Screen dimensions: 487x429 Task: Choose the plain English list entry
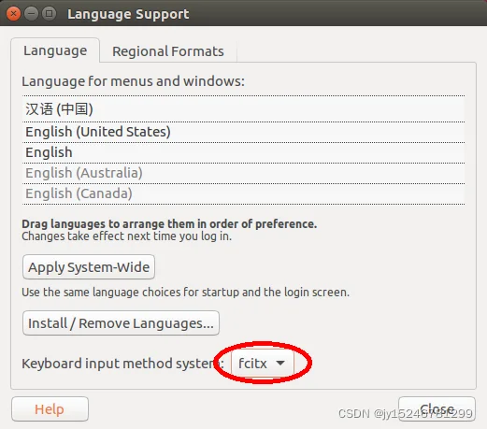click(243, 152)
